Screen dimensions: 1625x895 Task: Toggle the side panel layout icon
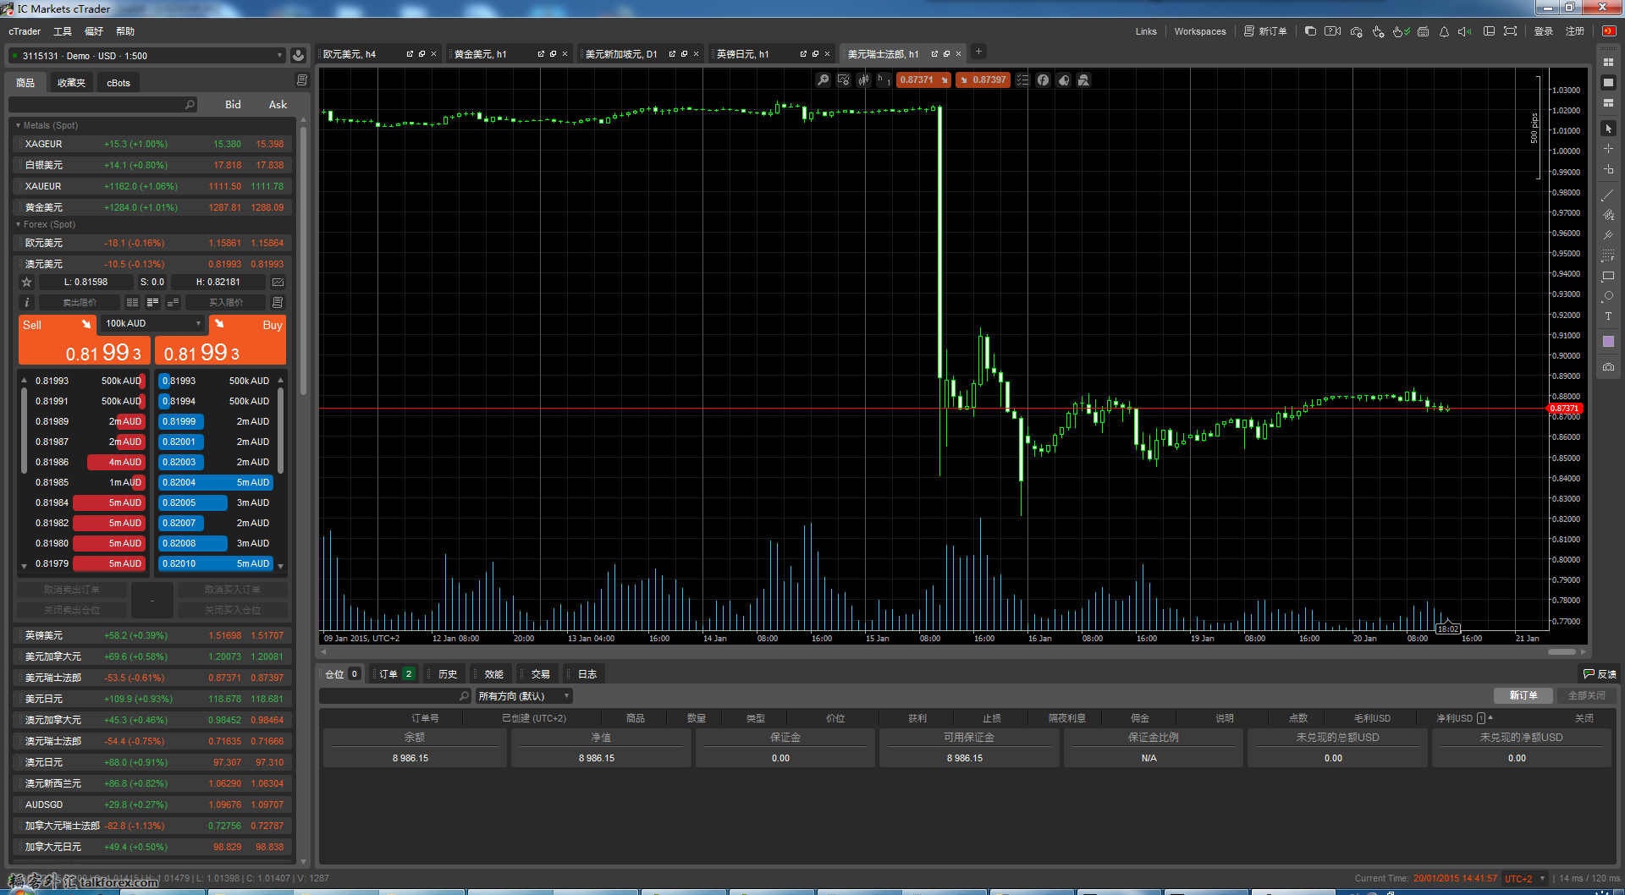[x=1489, y=31]
